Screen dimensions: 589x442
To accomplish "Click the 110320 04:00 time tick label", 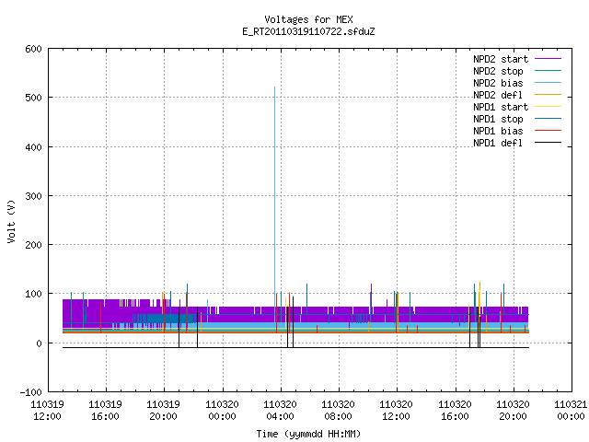I will (x=280, y=411).
